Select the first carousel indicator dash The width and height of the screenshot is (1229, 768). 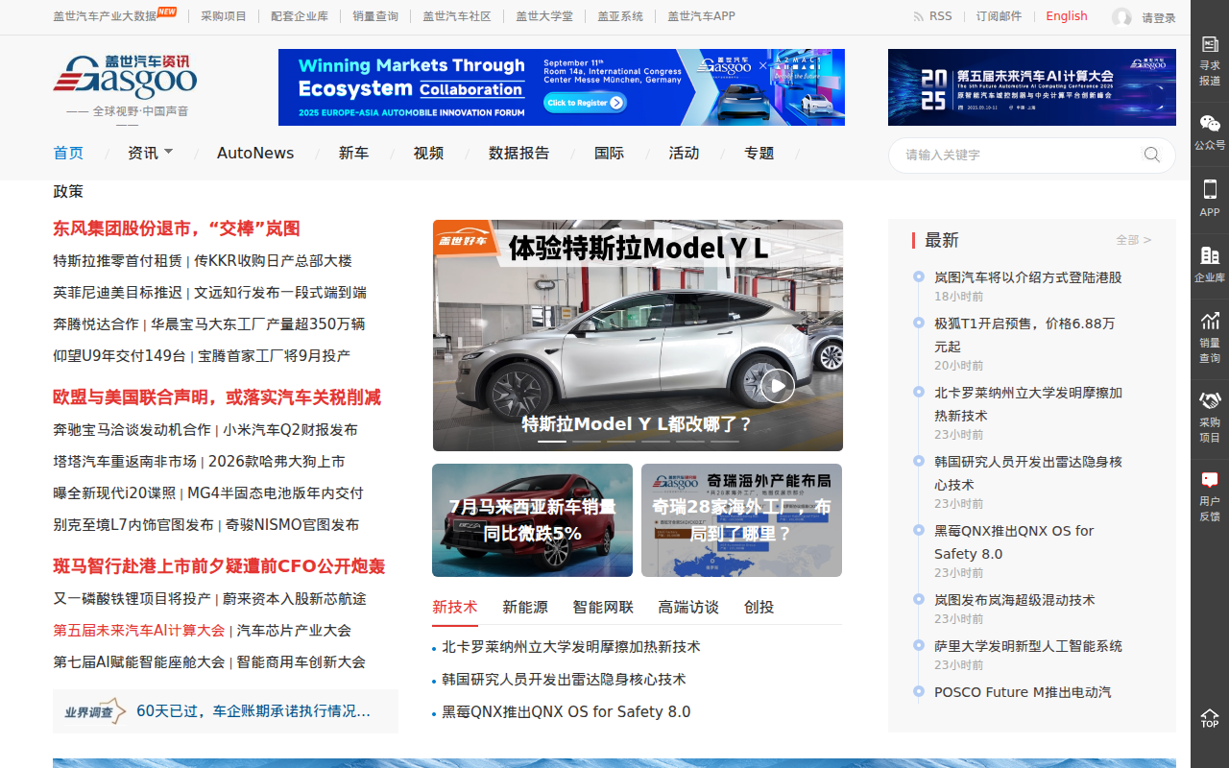pos(552,442)
